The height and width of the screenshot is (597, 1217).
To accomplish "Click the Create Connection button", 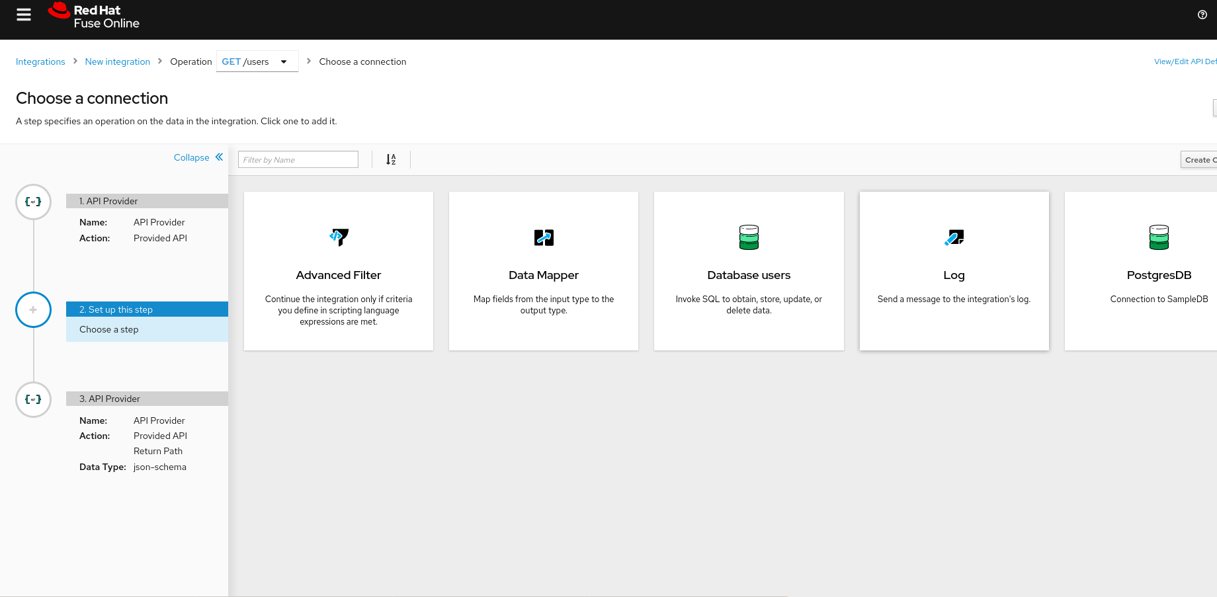I will [x=1198, y=160].
